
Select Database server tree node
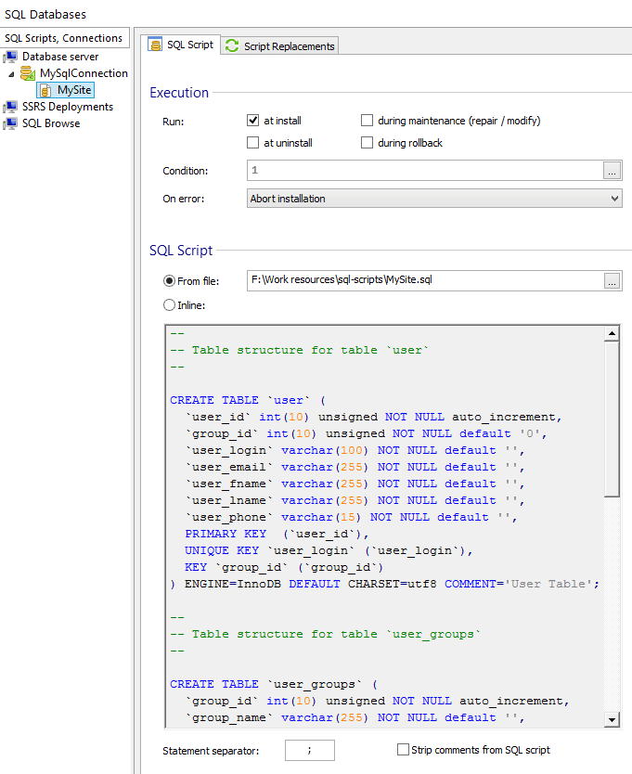pyautogui.click(x=60, y=57)
